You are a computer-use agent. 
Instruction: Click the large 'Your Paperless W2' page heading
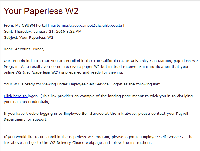pyautogui.click(x=41, y=11)
